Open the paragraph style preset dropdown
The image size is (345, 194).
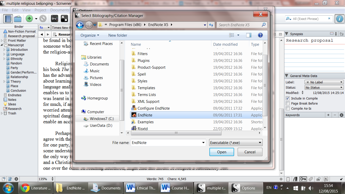pyautogui.click(x=44, y=28)
